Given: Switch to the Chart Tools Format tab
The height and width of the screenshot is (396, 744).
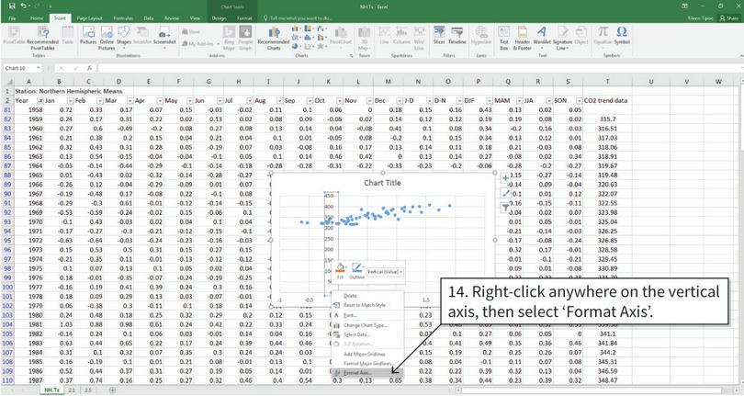Looking at the screenshot, I should (244, 18).
